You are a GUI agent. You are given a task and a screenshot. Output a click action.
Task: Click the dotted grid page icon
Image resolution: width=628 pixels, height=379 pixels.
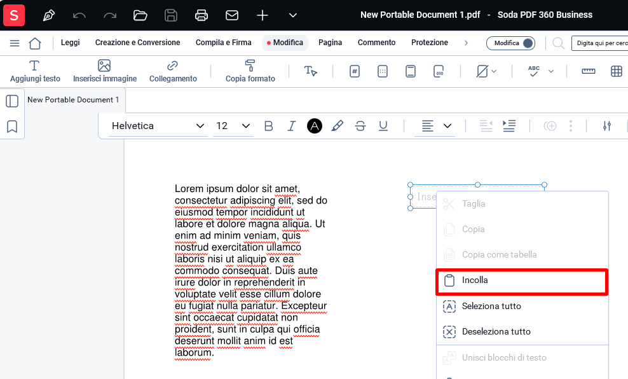tap(383, 71)
